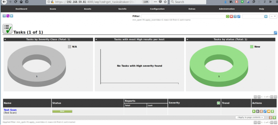Go to first page arrow above the table

tap(255, 97)
